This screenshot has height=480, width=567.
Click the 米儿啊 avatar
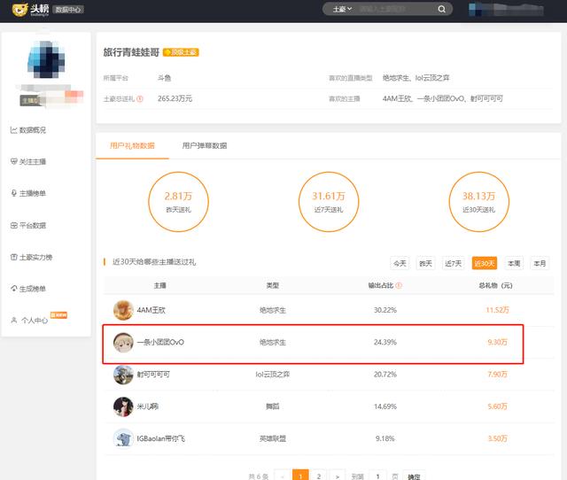[x=123, y=406]
